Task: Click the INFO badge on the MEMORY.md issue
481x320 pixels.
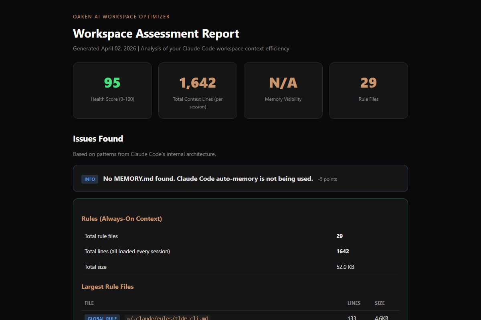Action: click(x=89, y=179)
